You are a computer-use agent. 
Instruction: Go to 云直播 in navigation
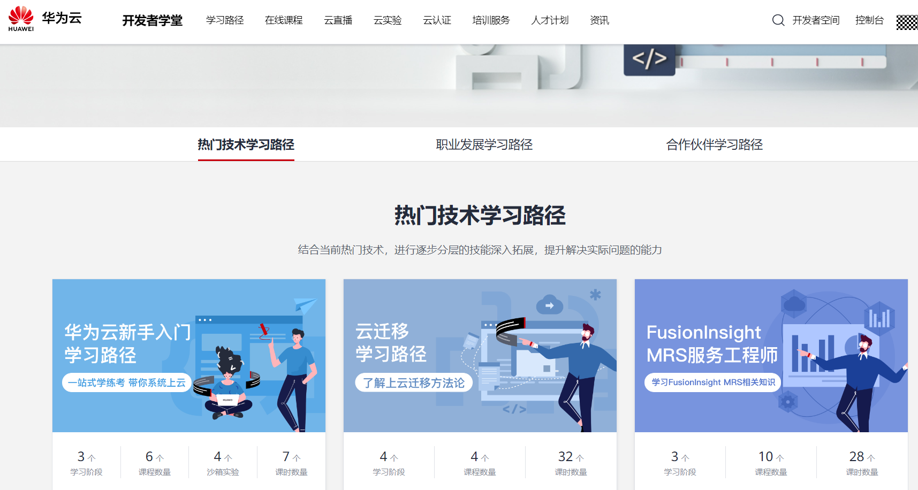(x=338, y=20)
